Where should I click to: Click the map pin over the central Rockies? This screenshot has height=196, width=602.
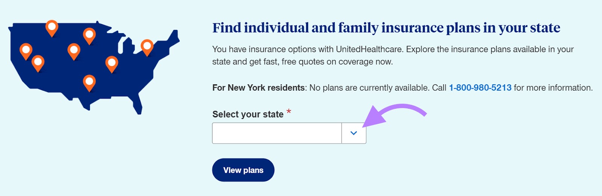pyautogui.click(x=74, y=50)
